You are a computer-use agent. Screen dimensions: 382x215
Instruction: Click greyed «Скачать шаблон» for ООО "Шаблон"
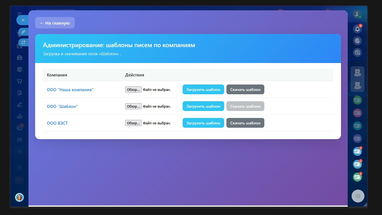(245, 106)
